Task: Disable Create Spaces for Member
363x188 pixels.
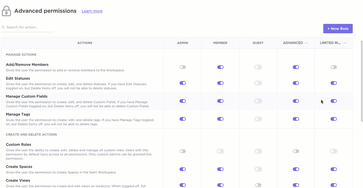Action: [220, 169]
